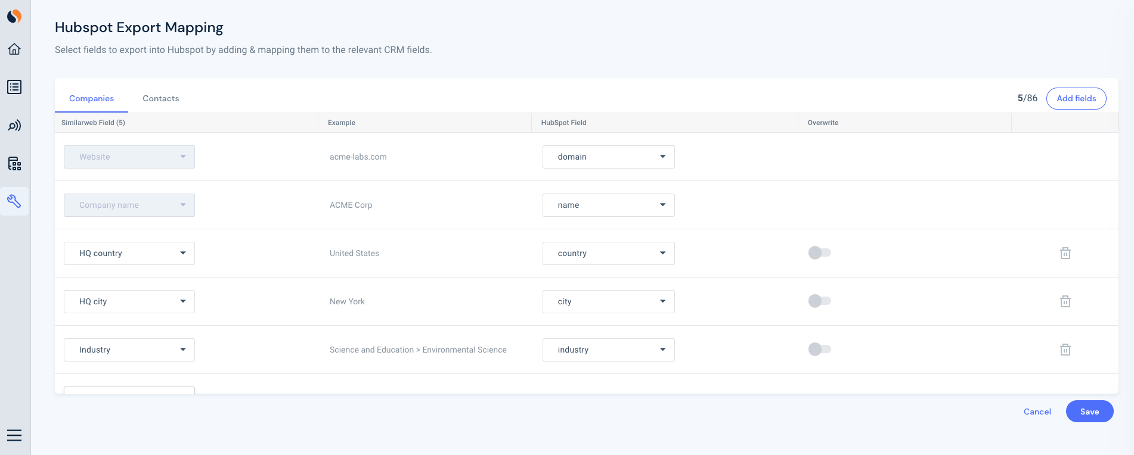This screenshot has width=1134, height=455.
Task: Click the disabled Website field dropdown
Action: (x=129, y=157)
